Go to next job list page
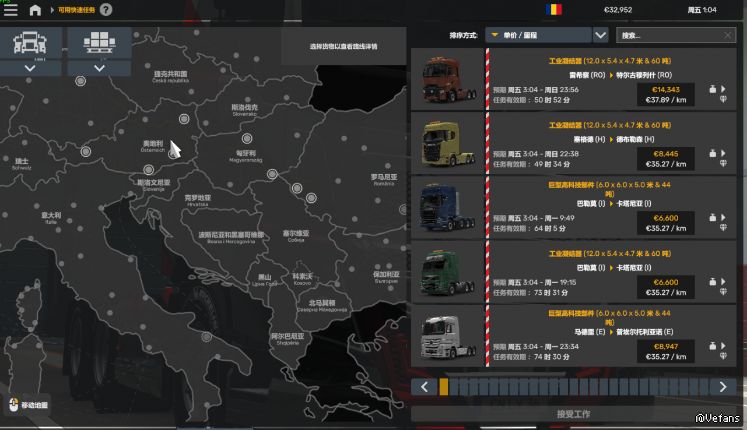Viewport: 747px width, 430px height. pos(723,387)
